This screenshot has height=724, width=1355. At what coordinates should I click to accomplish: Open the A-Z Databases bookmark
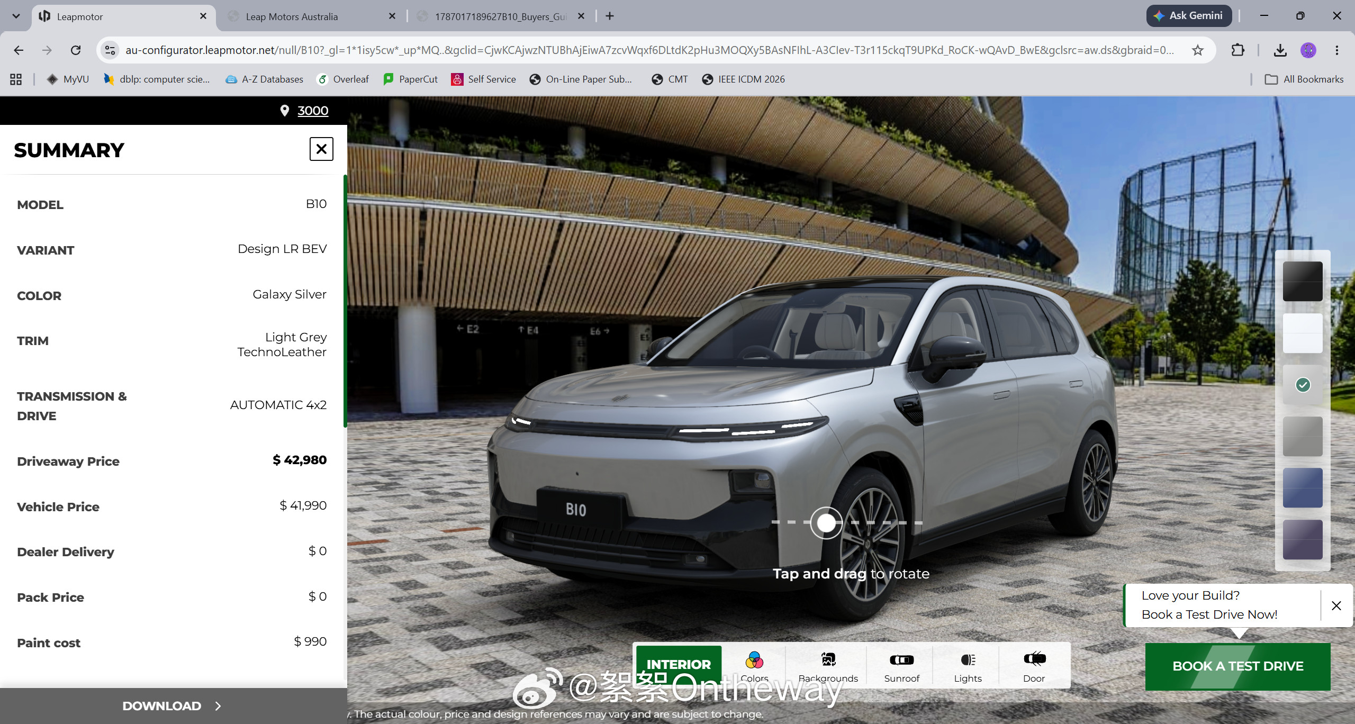click(264, 79)
